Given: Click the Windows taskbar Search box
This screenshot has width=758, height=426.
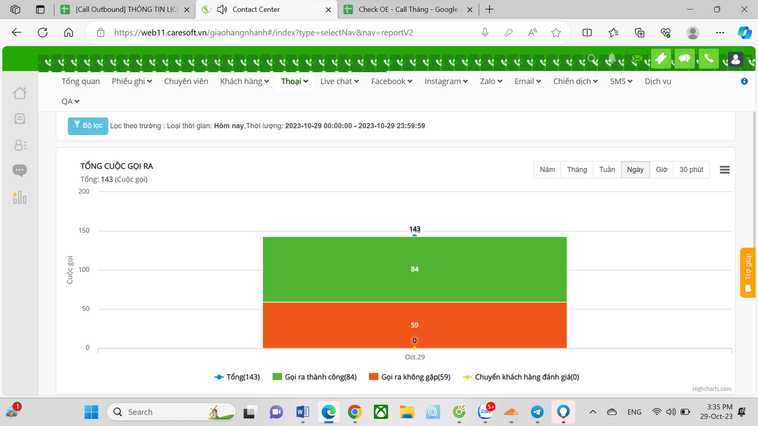Looking at the screenshot, I should tap(171, 412).
